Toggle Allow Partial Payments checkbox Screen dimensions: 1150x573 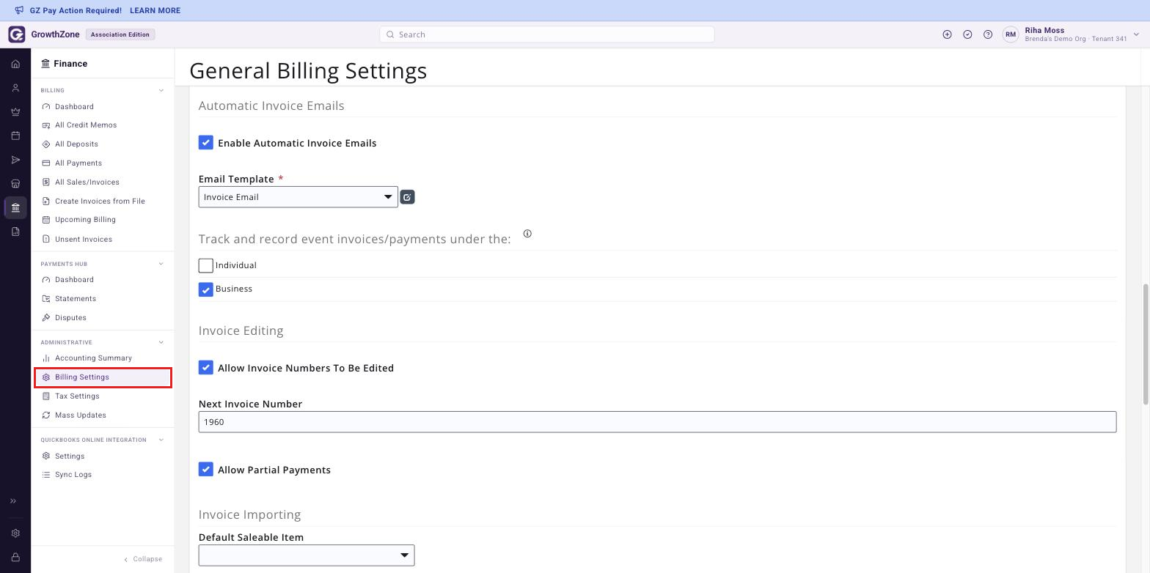pos(206,469)
